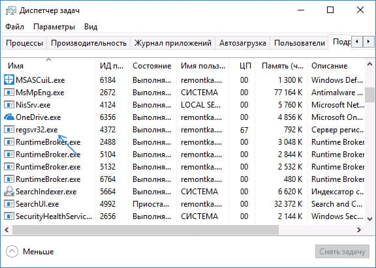This screenshot has width=376, height=268.
Task: Click the vertical scrollbar down arrow
Action: pyautogui.click(x=369, y=218)
